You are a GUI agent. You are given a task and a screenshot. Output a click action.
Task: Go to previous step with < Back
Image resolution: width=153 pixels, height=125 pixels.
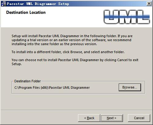89,118
